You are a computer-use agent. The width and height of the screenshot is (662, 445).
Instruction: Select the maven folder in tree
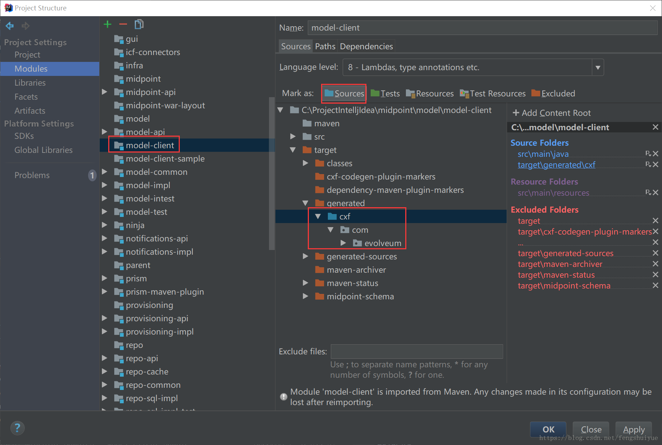327,123
